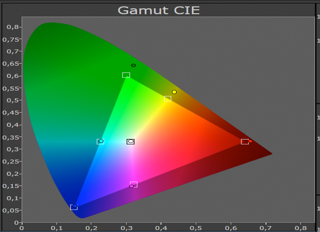Click the 0,55 vertical axis label
The height and width of the screenshot is (232, 320).
click(x=11, y=89)
